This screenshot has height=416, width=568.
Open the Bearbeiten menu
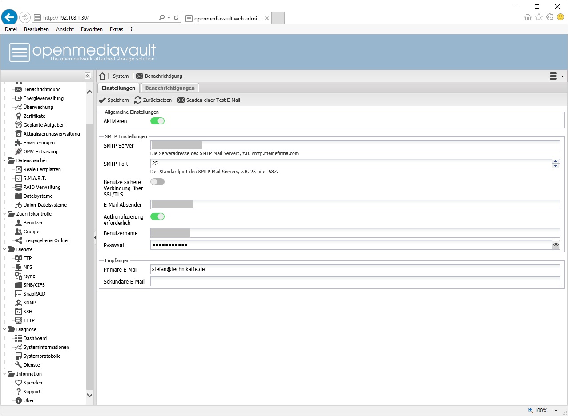[x=36, y=29]
